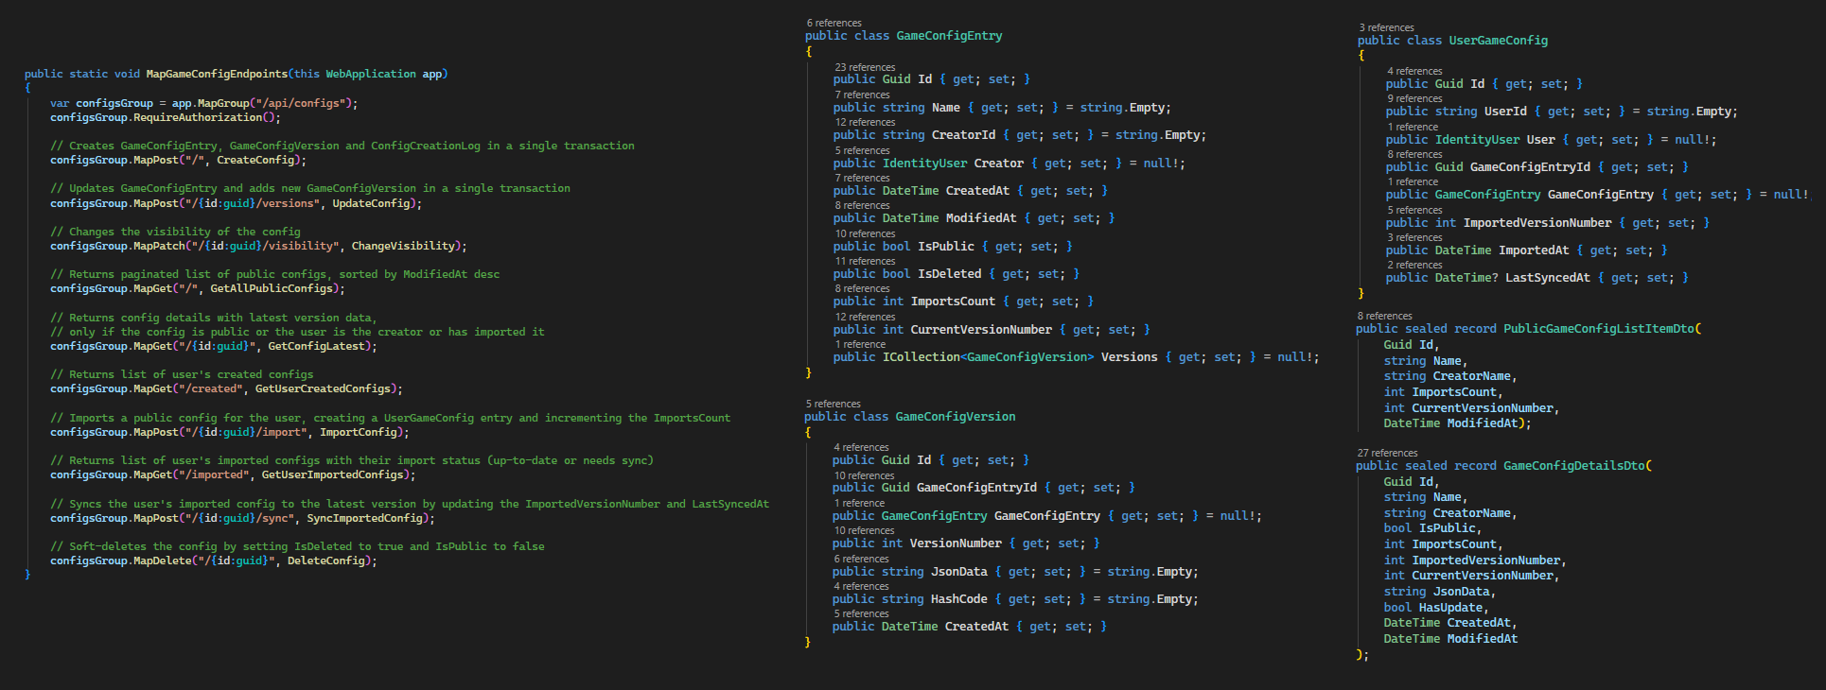Screen dimensions: 1826x690
Task: Click the GetUserImportedConfigs handler reference
Action: click(x=332, y=474)
